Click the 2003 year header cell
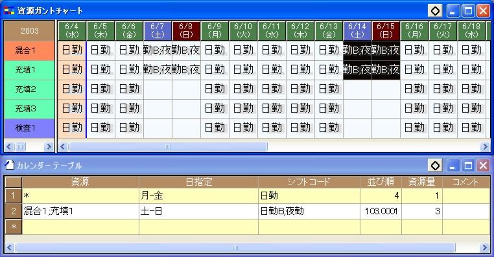Screen dimensions: 494x257 30,31
